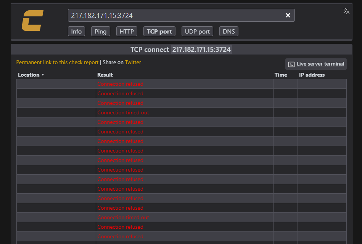Select the last 'Connection timed out' result
362x244 pixels.
(x=123, y=217)
